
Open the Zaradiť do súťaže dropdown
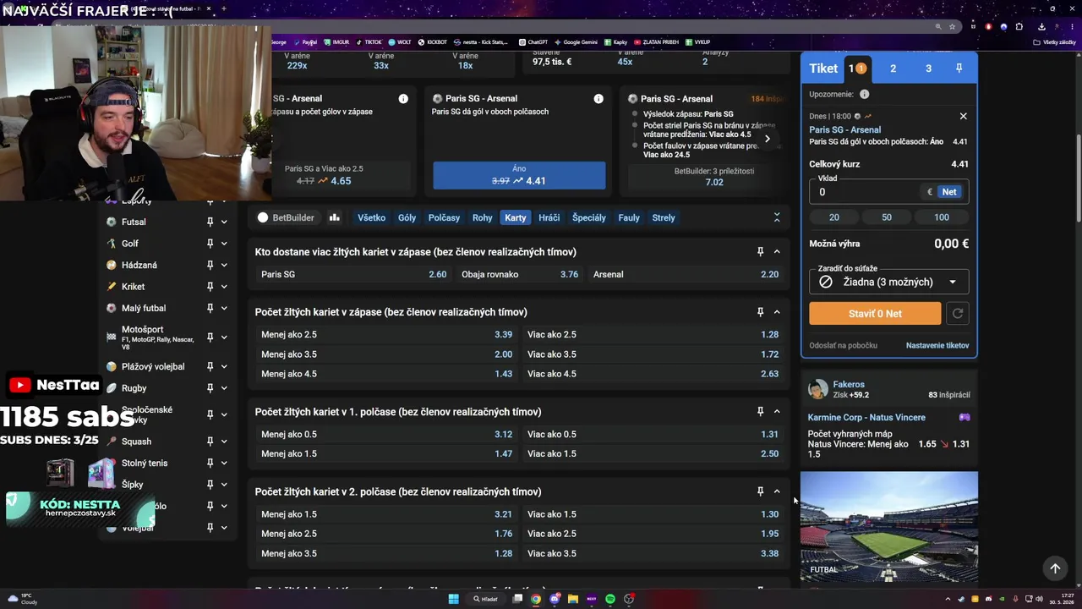[888, 282]
